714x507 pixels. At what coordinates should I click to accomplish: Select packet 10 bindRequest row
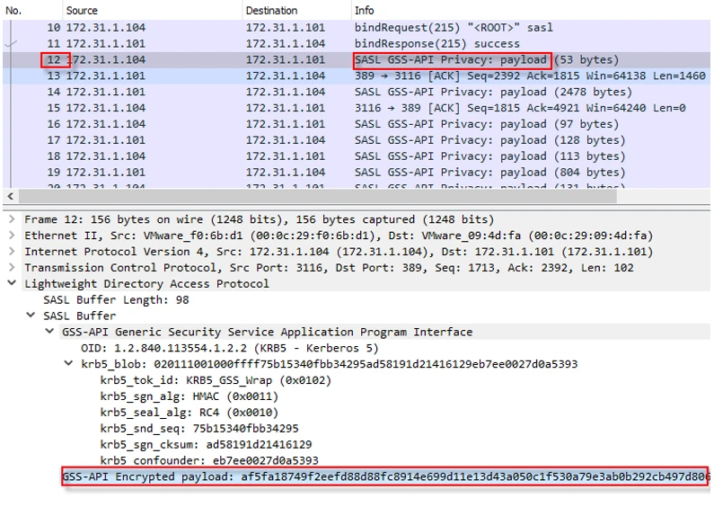click(269, 28)
